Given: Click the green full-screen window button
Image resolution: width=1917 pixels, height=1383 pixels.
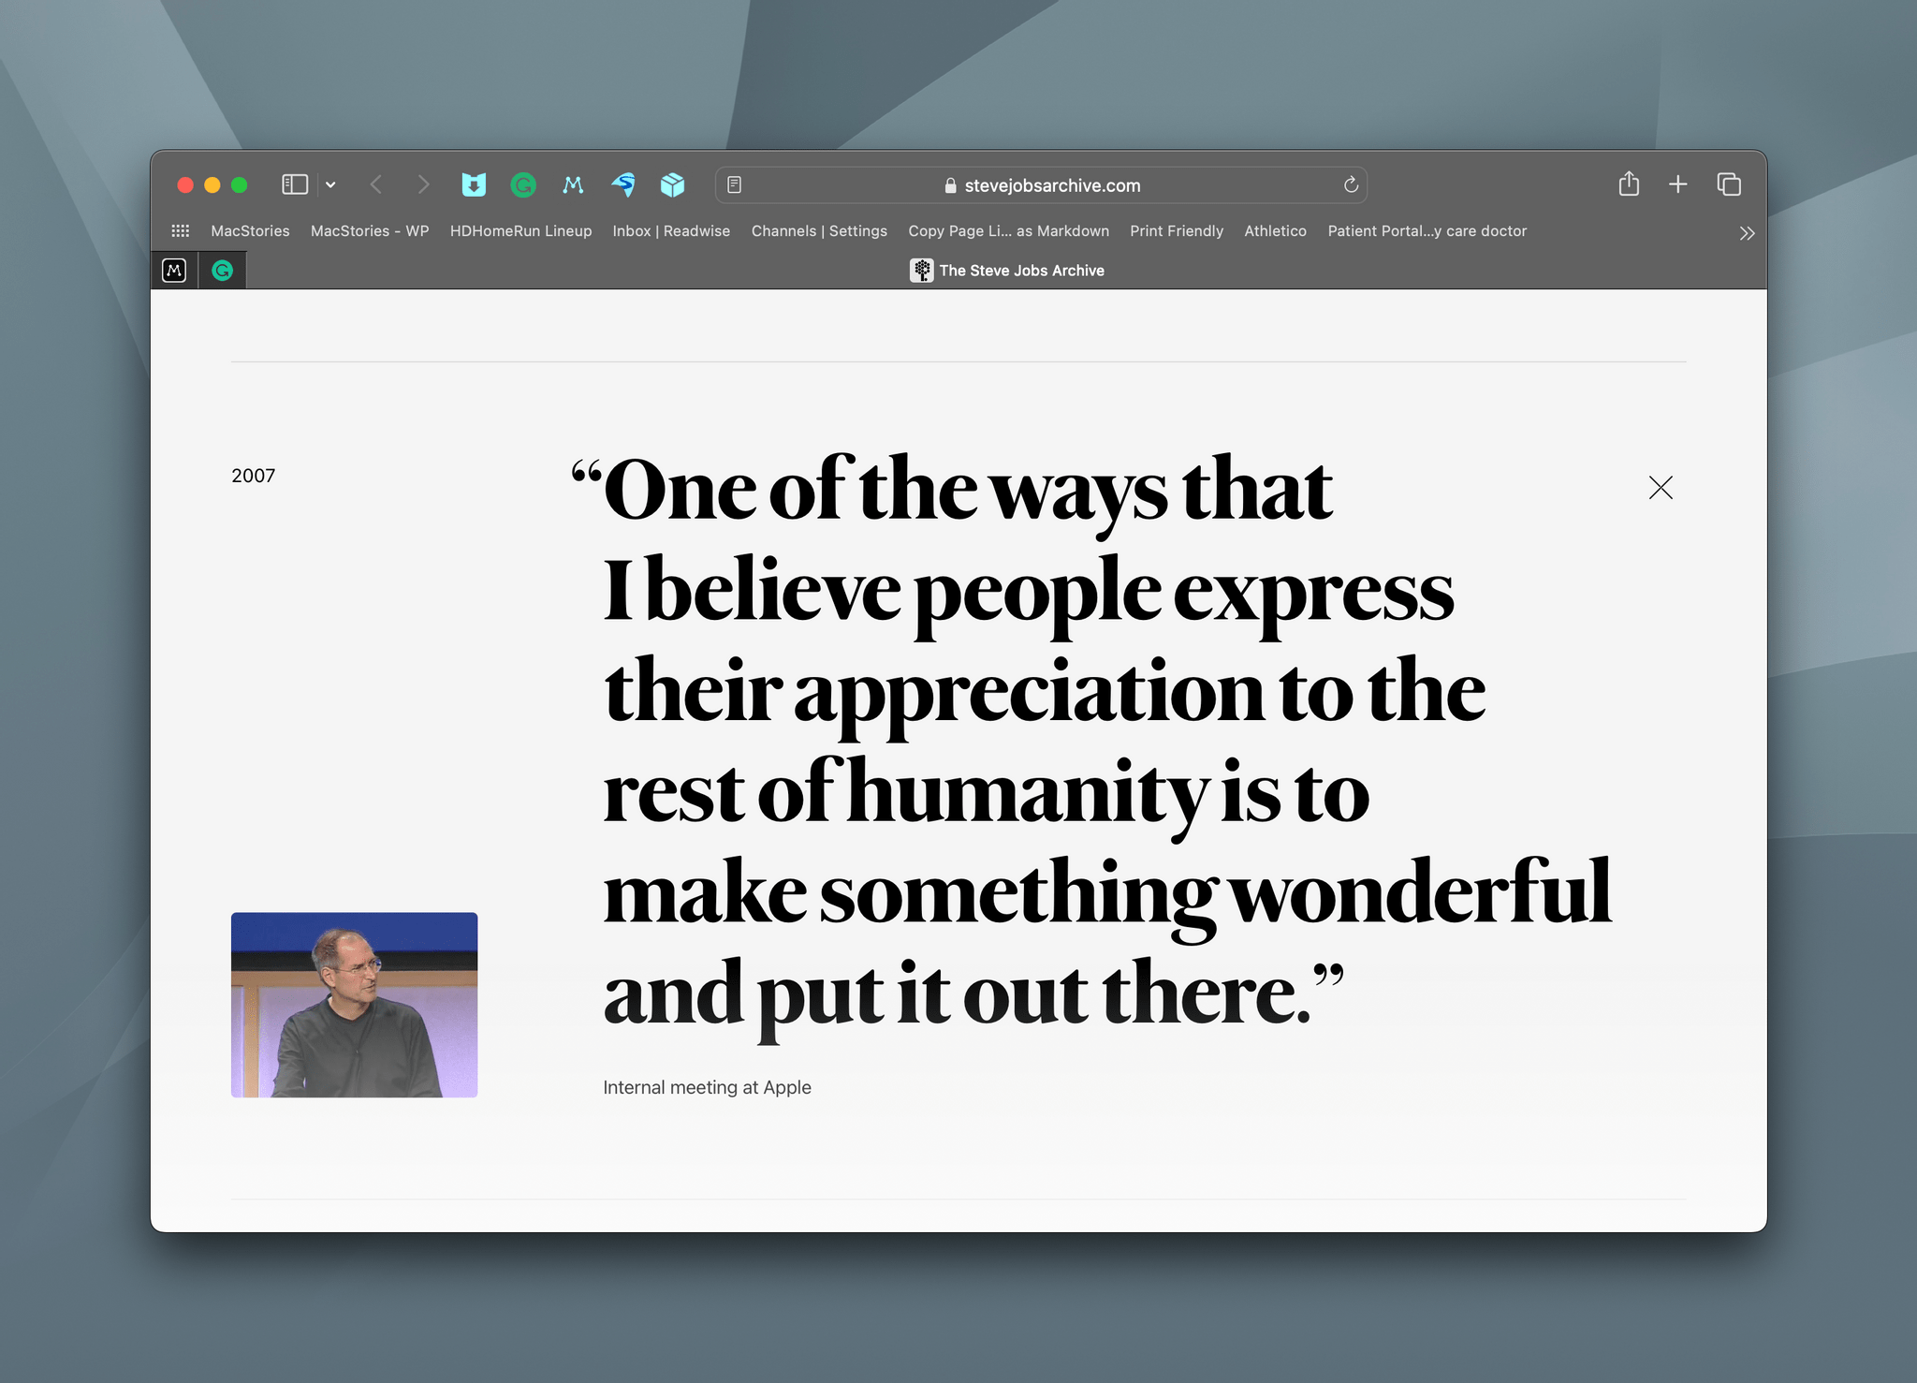Looking at the screenshot, I should pyautogui.click(x=240, y=184).
